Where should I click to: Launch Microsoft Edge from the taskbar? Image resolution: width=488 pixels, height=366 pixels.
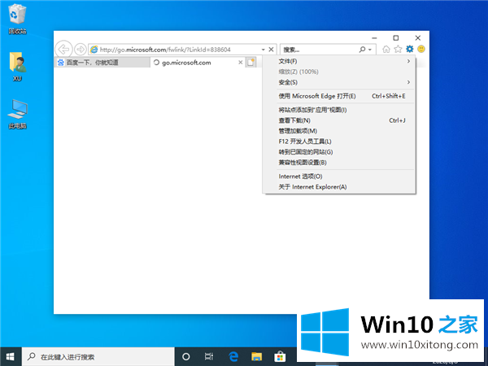233,357
